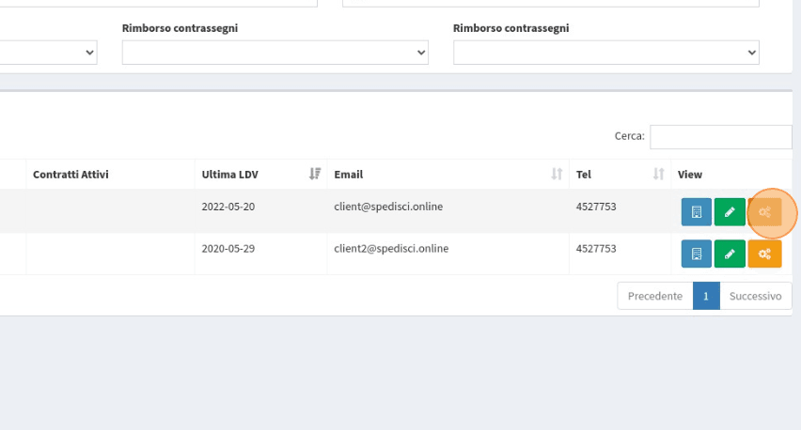The width and height of the screenshot is (801, 430).
Task: Open blue document icon for client2@spedisci.online
Action: (x=696, y=253)
